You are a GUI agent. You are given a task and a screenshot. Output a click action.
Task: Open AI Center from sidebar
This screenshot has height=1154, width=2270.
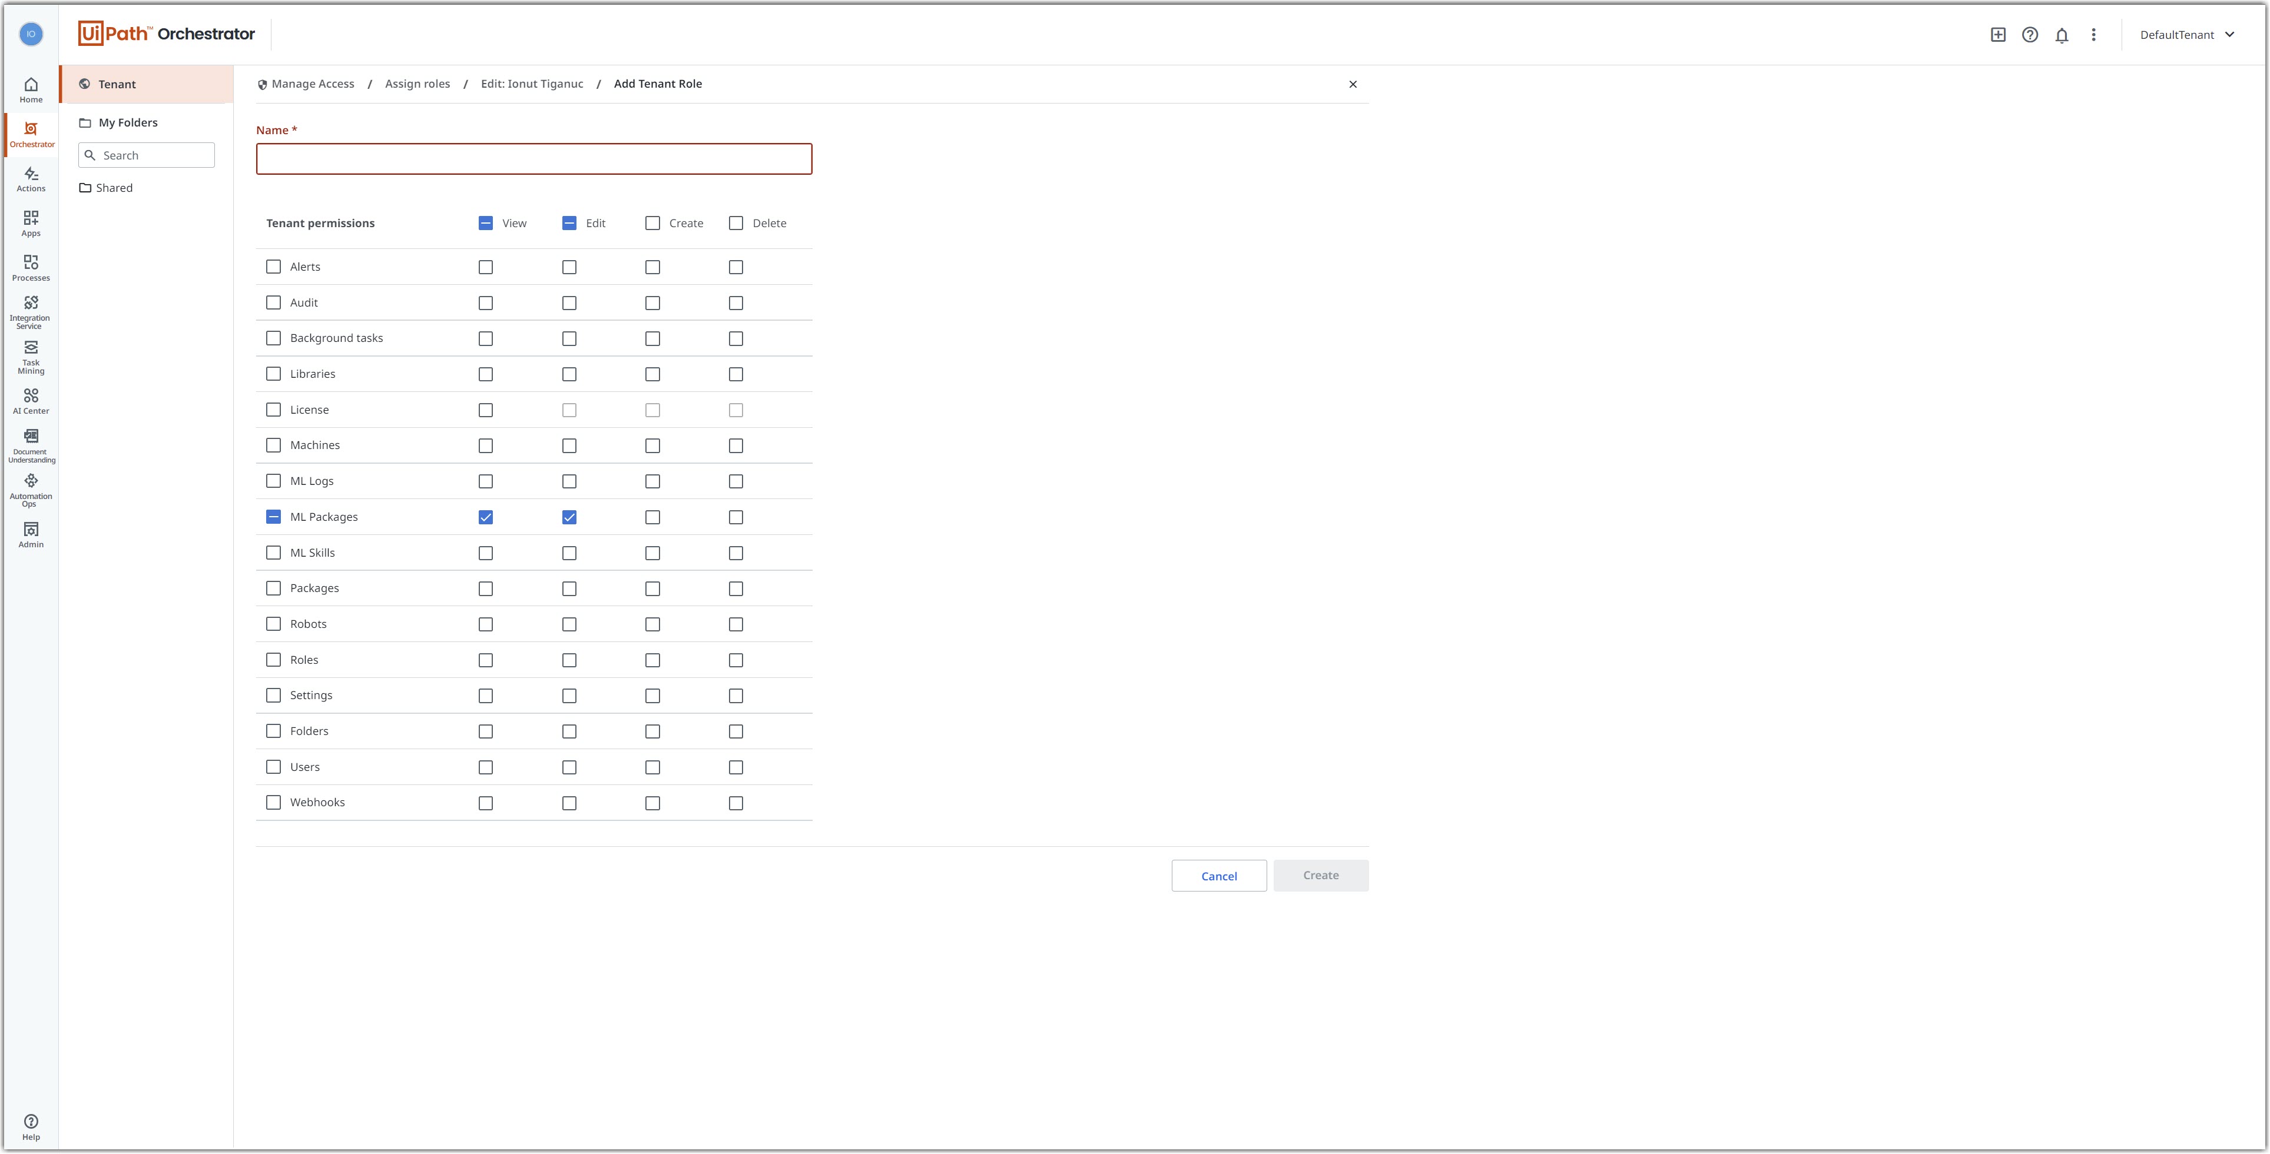(31, 401)
